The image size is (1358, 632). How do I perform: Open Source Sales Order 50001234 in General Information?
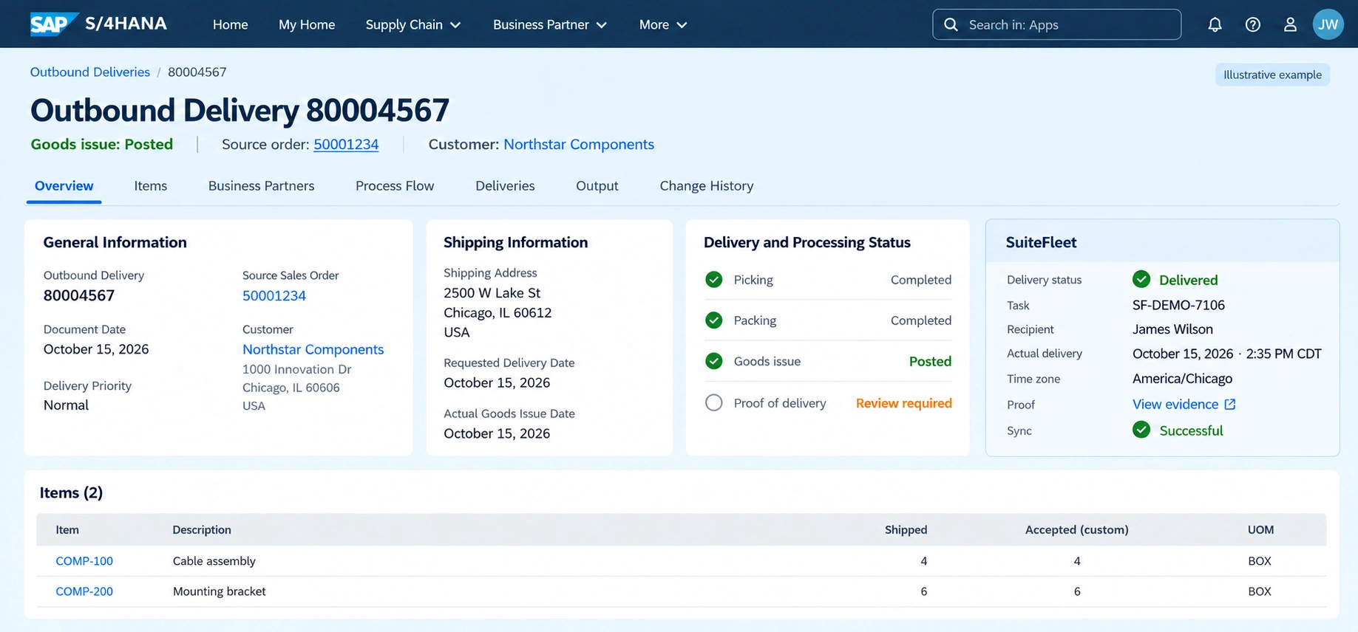pos(274,296)
